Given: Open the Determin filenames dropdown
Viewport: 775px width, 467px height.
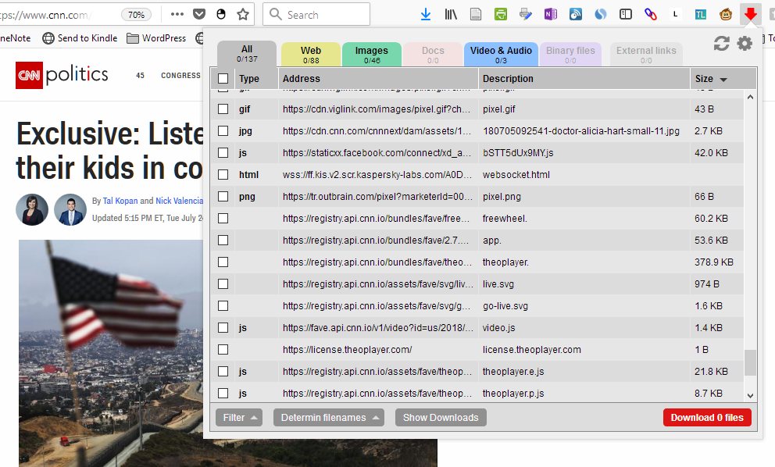Looking at the screenshot, I should coord(328,418).
